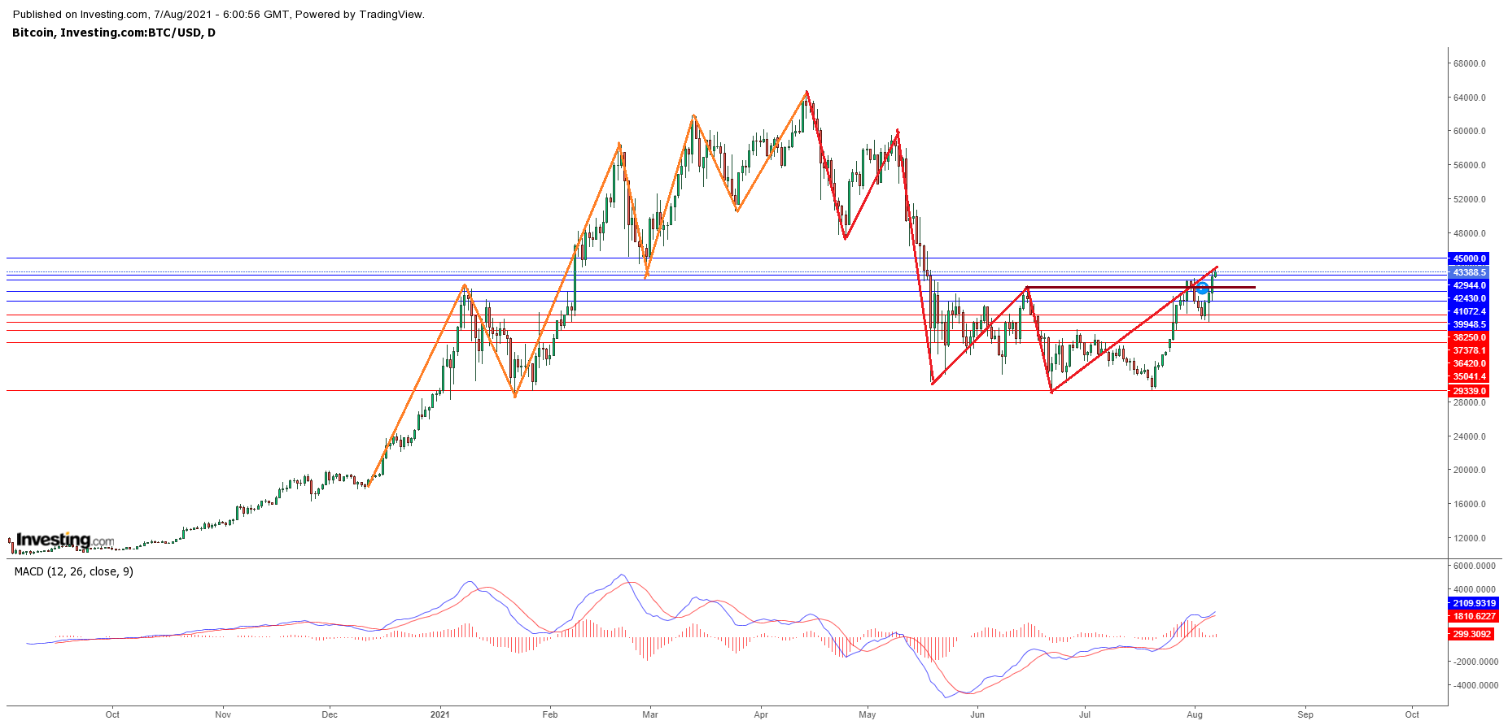
Task: Click the 2021 year label on time axis
Action: (440, 714)
